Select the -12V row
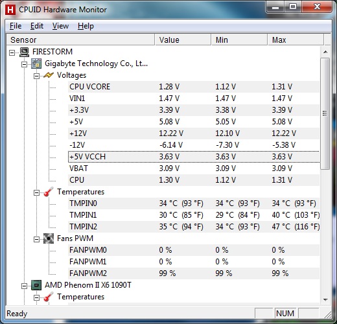The image size is (337, 324). (x=194, y=145)
